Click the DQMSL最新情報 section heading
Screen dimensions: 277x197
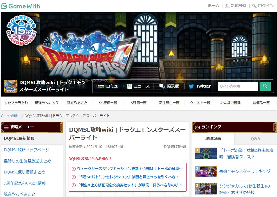(19, 138)
